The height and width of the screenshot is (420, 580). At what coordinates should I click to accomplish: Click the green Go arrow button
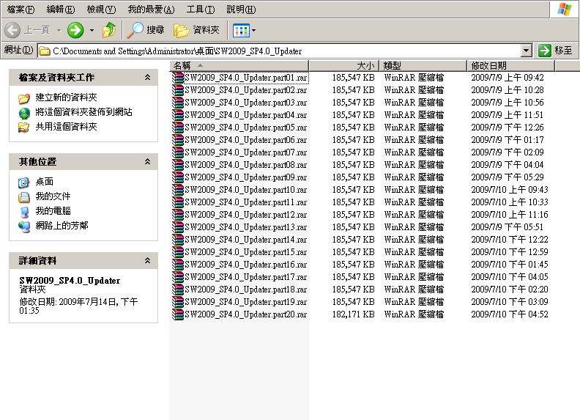[545, 51]
